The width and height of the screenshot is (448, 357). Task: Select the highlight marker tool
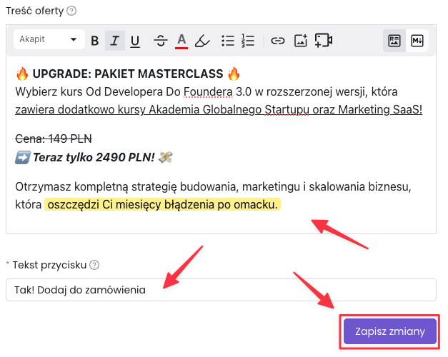point(202,41)
